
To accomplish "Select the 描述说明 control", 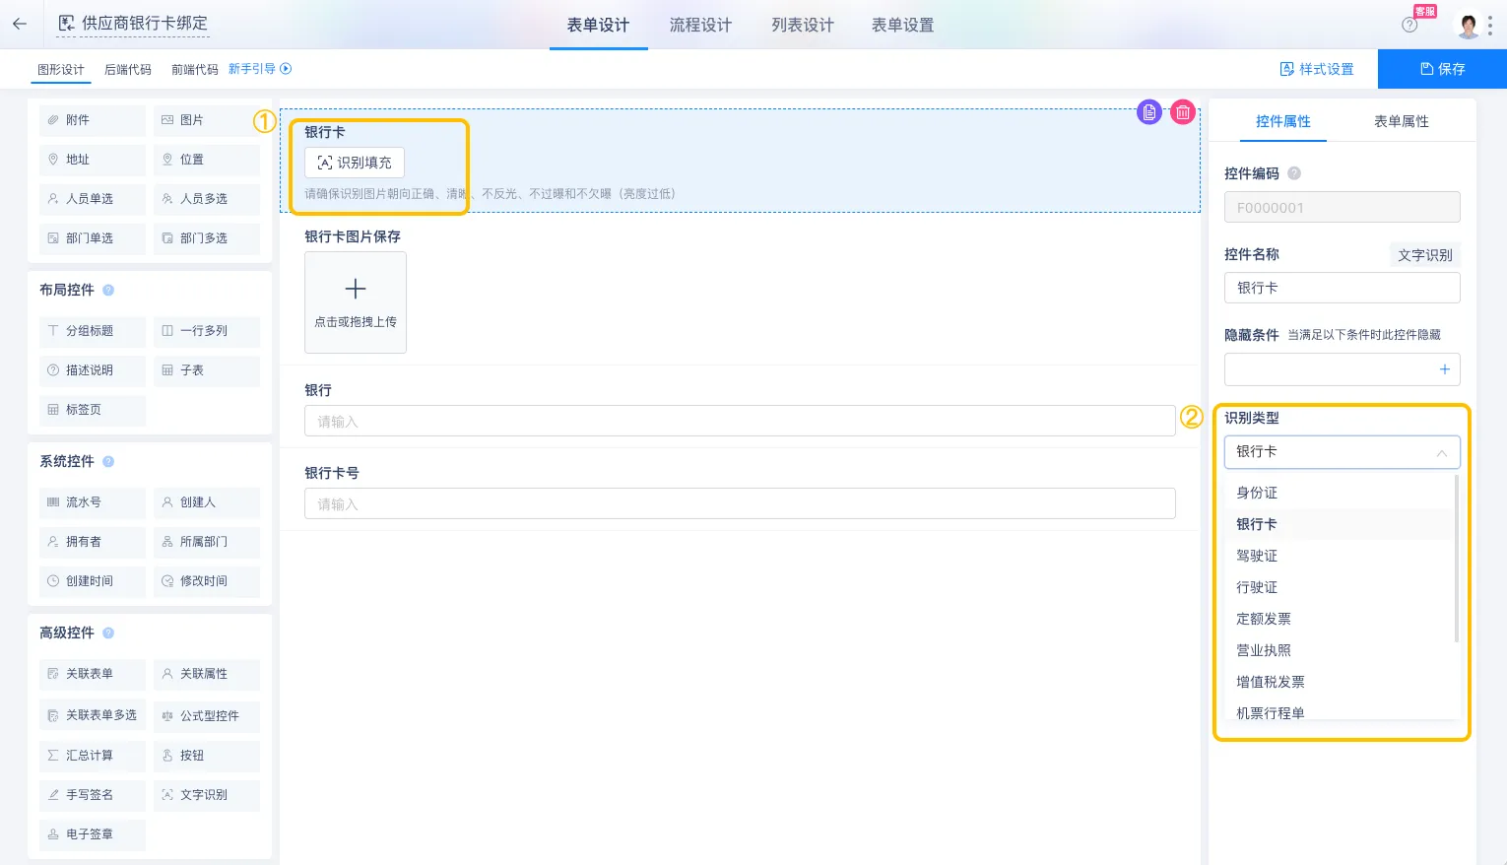I will coord(93,370).
